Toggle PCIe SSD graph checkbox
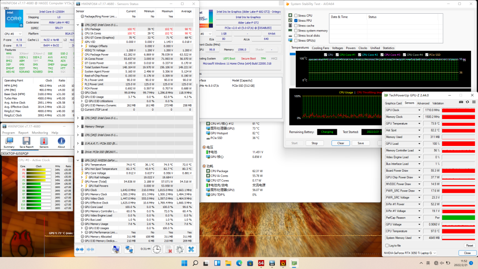 click(x=427, y=55)
